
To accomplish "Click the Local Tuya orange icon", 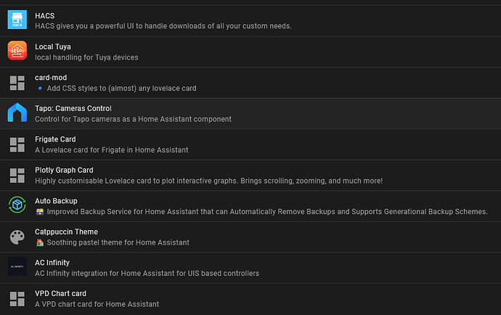I will [17, 51].
